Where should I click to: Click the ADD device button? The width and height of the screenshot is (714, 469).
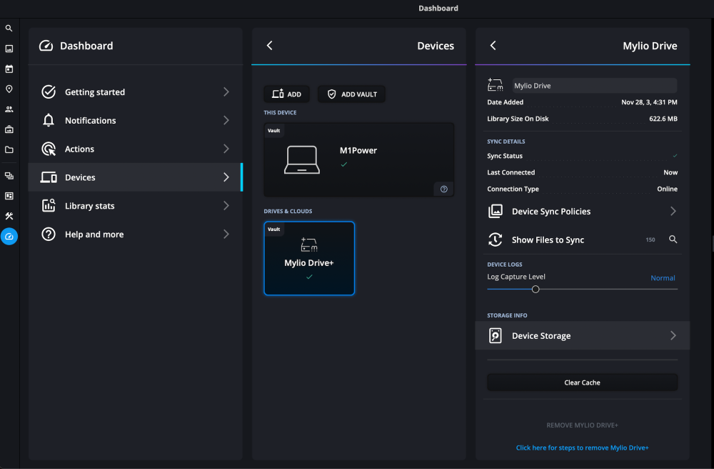[286, 94]
